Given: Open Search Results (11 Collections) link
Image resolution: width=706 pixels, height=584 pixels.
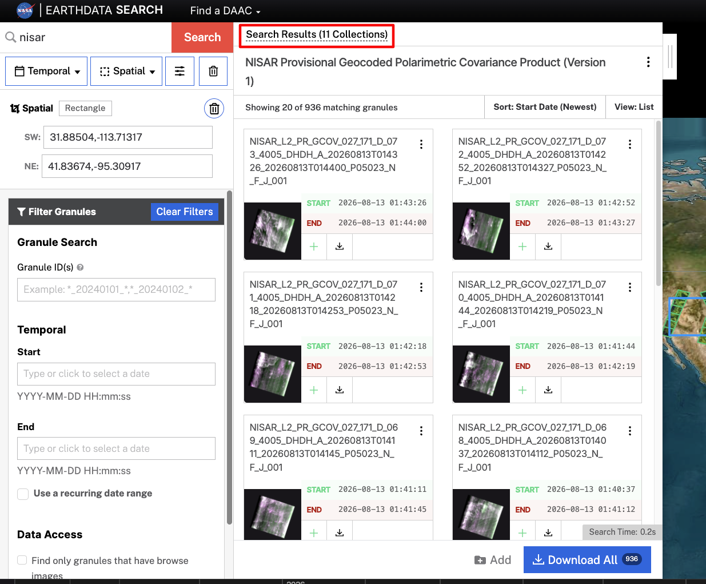Looking at the screenshot, I should point(317,34).
